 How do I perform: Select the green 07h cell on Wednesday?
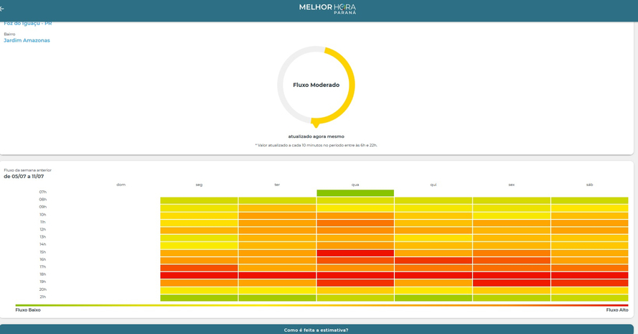355,192
